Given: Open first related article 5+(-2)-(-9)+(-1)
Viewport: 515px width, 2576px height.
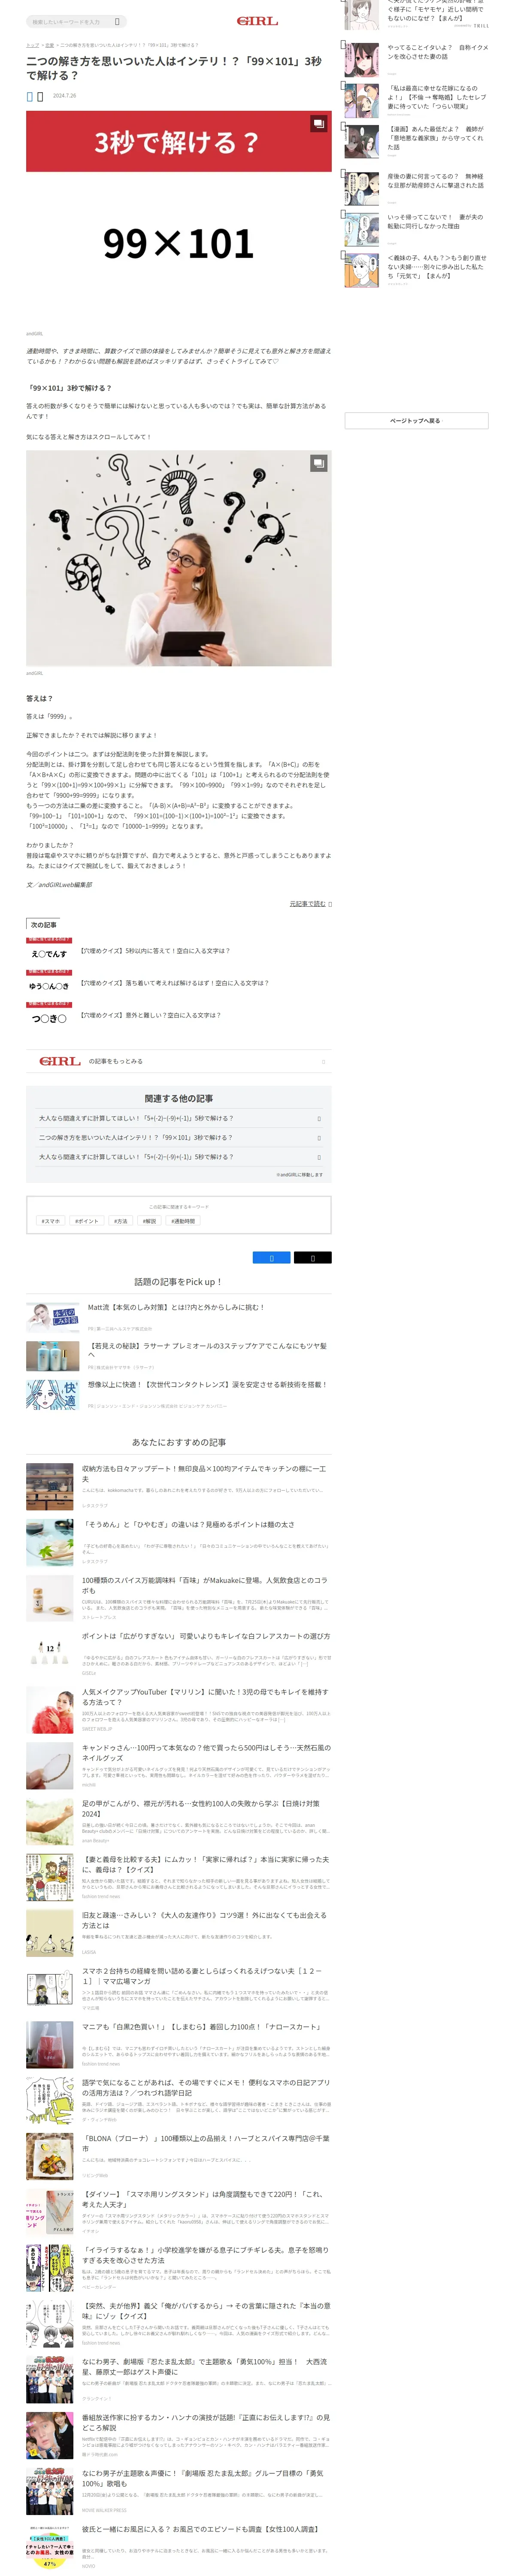Looking at the screenshot, I should tap(178, 1119).
